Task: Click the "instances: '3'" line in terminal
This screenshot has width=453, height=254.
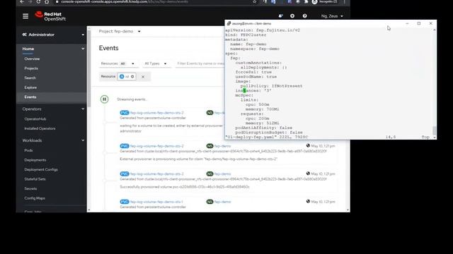Action: coord(253,91)
